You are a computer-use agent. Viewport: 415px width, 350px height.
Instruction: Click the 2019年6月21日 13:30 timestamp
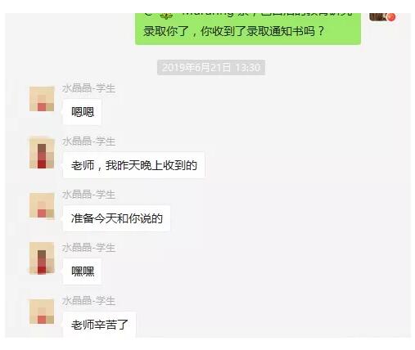coord(211,67)
